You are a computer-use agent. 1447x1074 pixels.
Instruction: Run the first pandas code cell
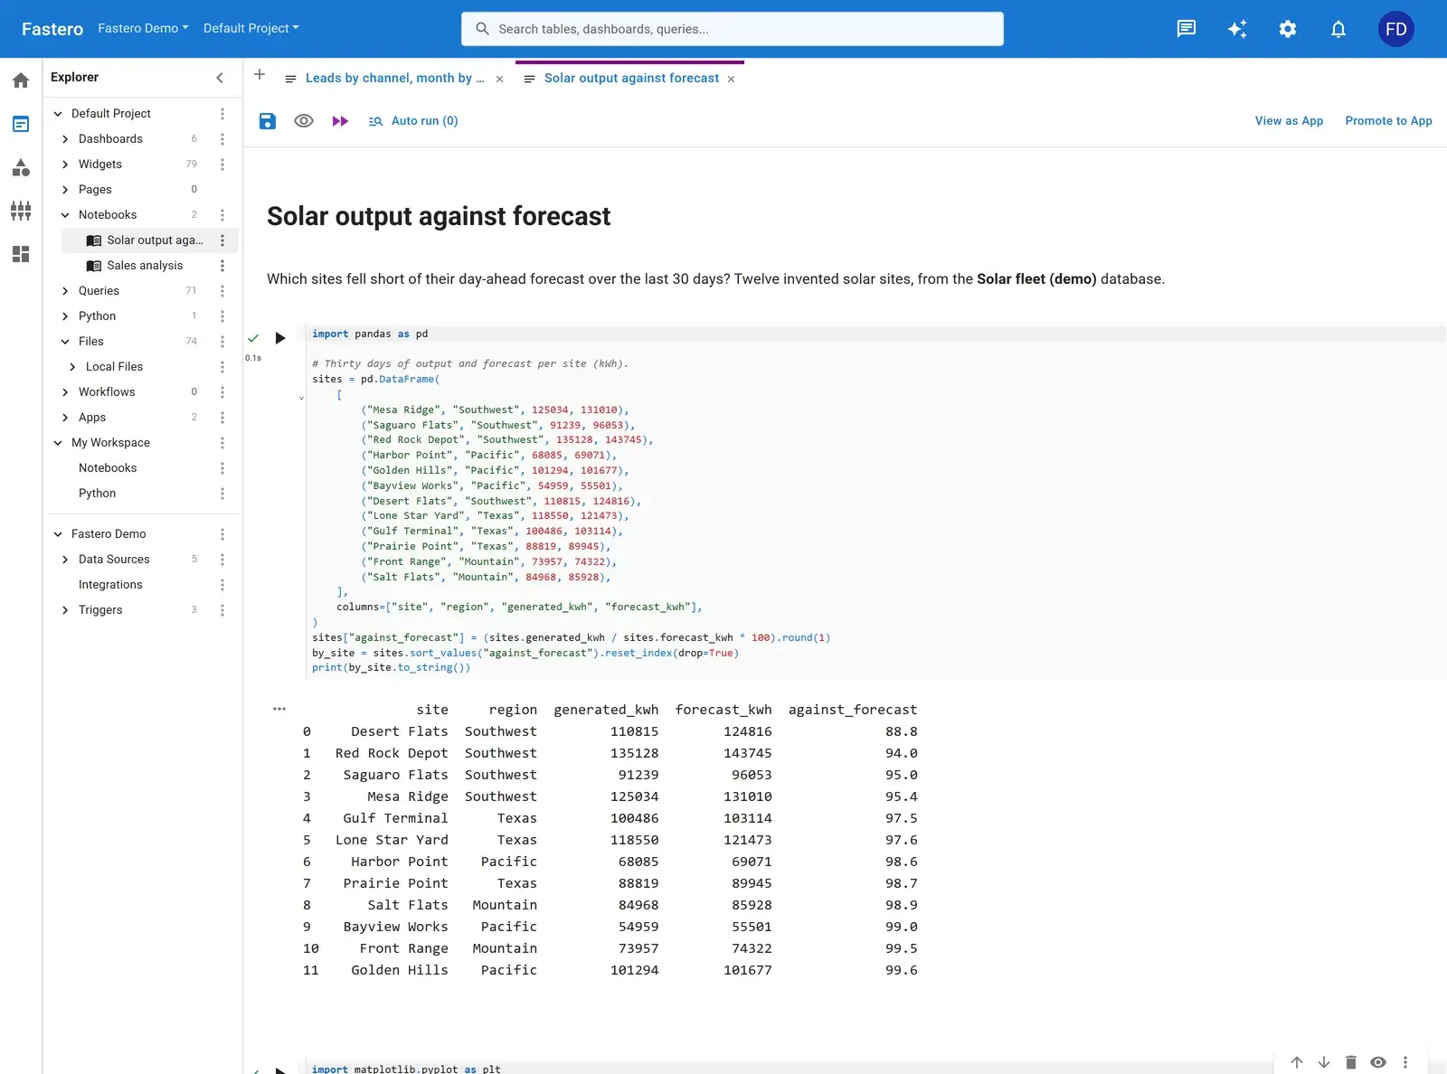click(x=280, y=338)
